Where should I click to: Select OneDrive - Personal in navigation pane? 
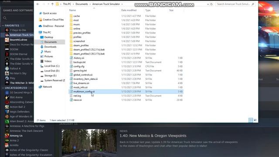click(53, 26)
